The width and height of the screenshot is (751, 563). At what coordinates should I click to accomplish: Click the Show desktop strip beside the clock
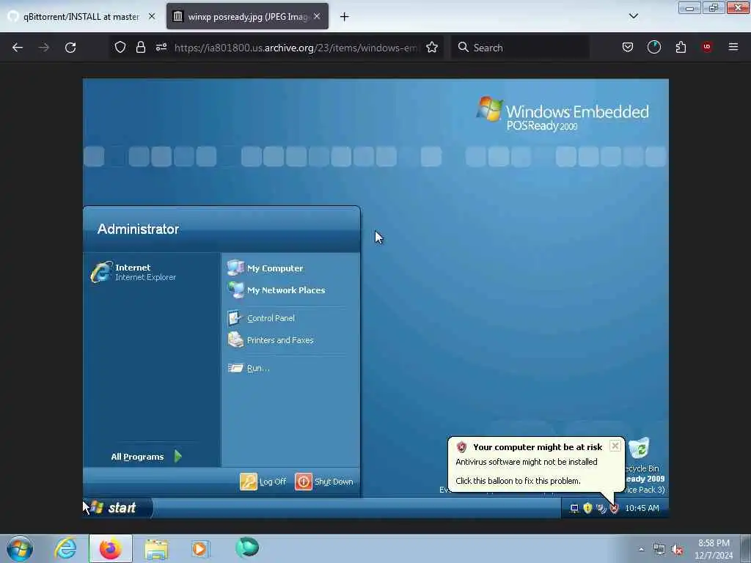(745, 548)
